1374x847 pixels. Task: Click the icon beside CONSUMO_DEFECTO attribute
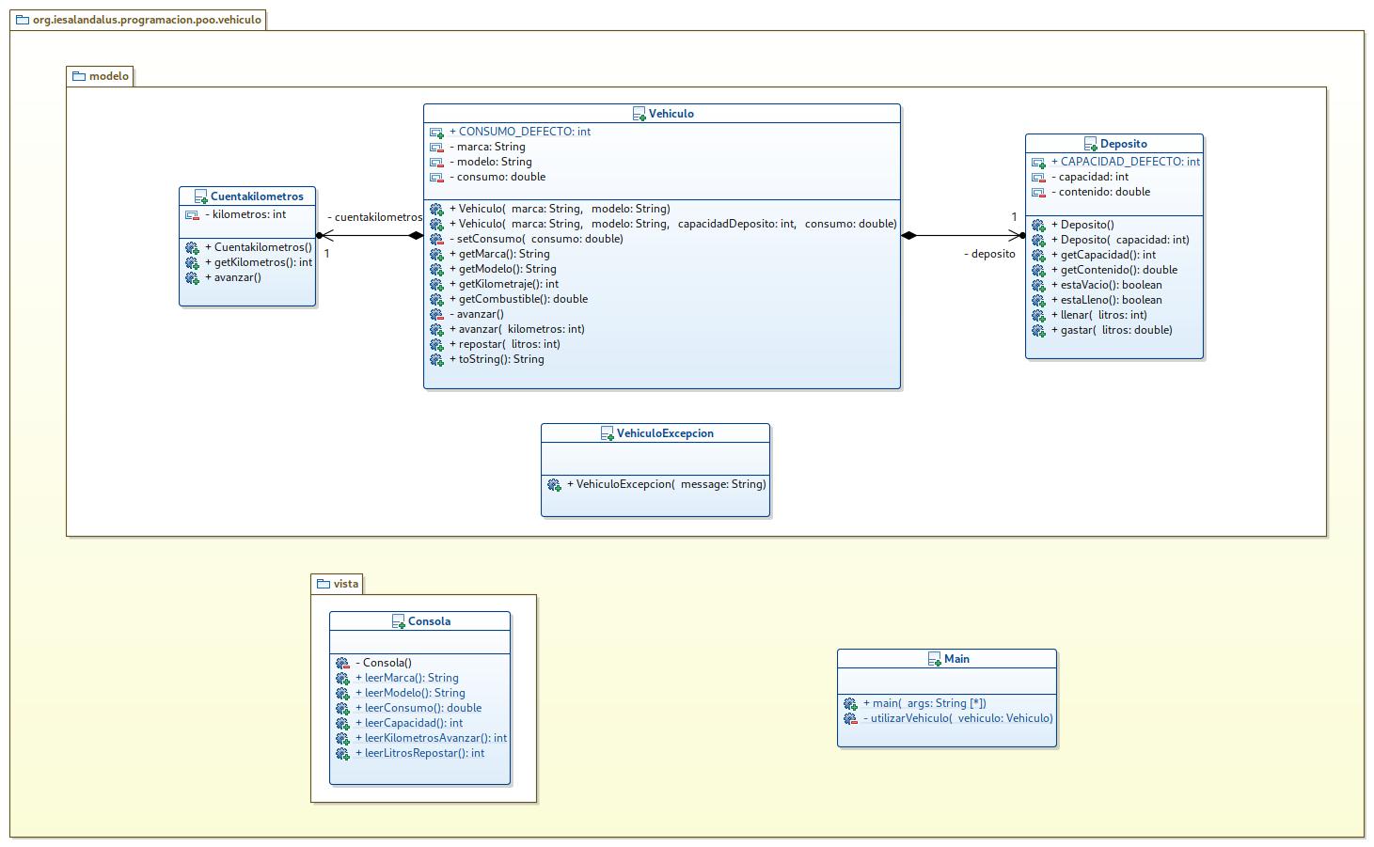[x=436, y=133]
